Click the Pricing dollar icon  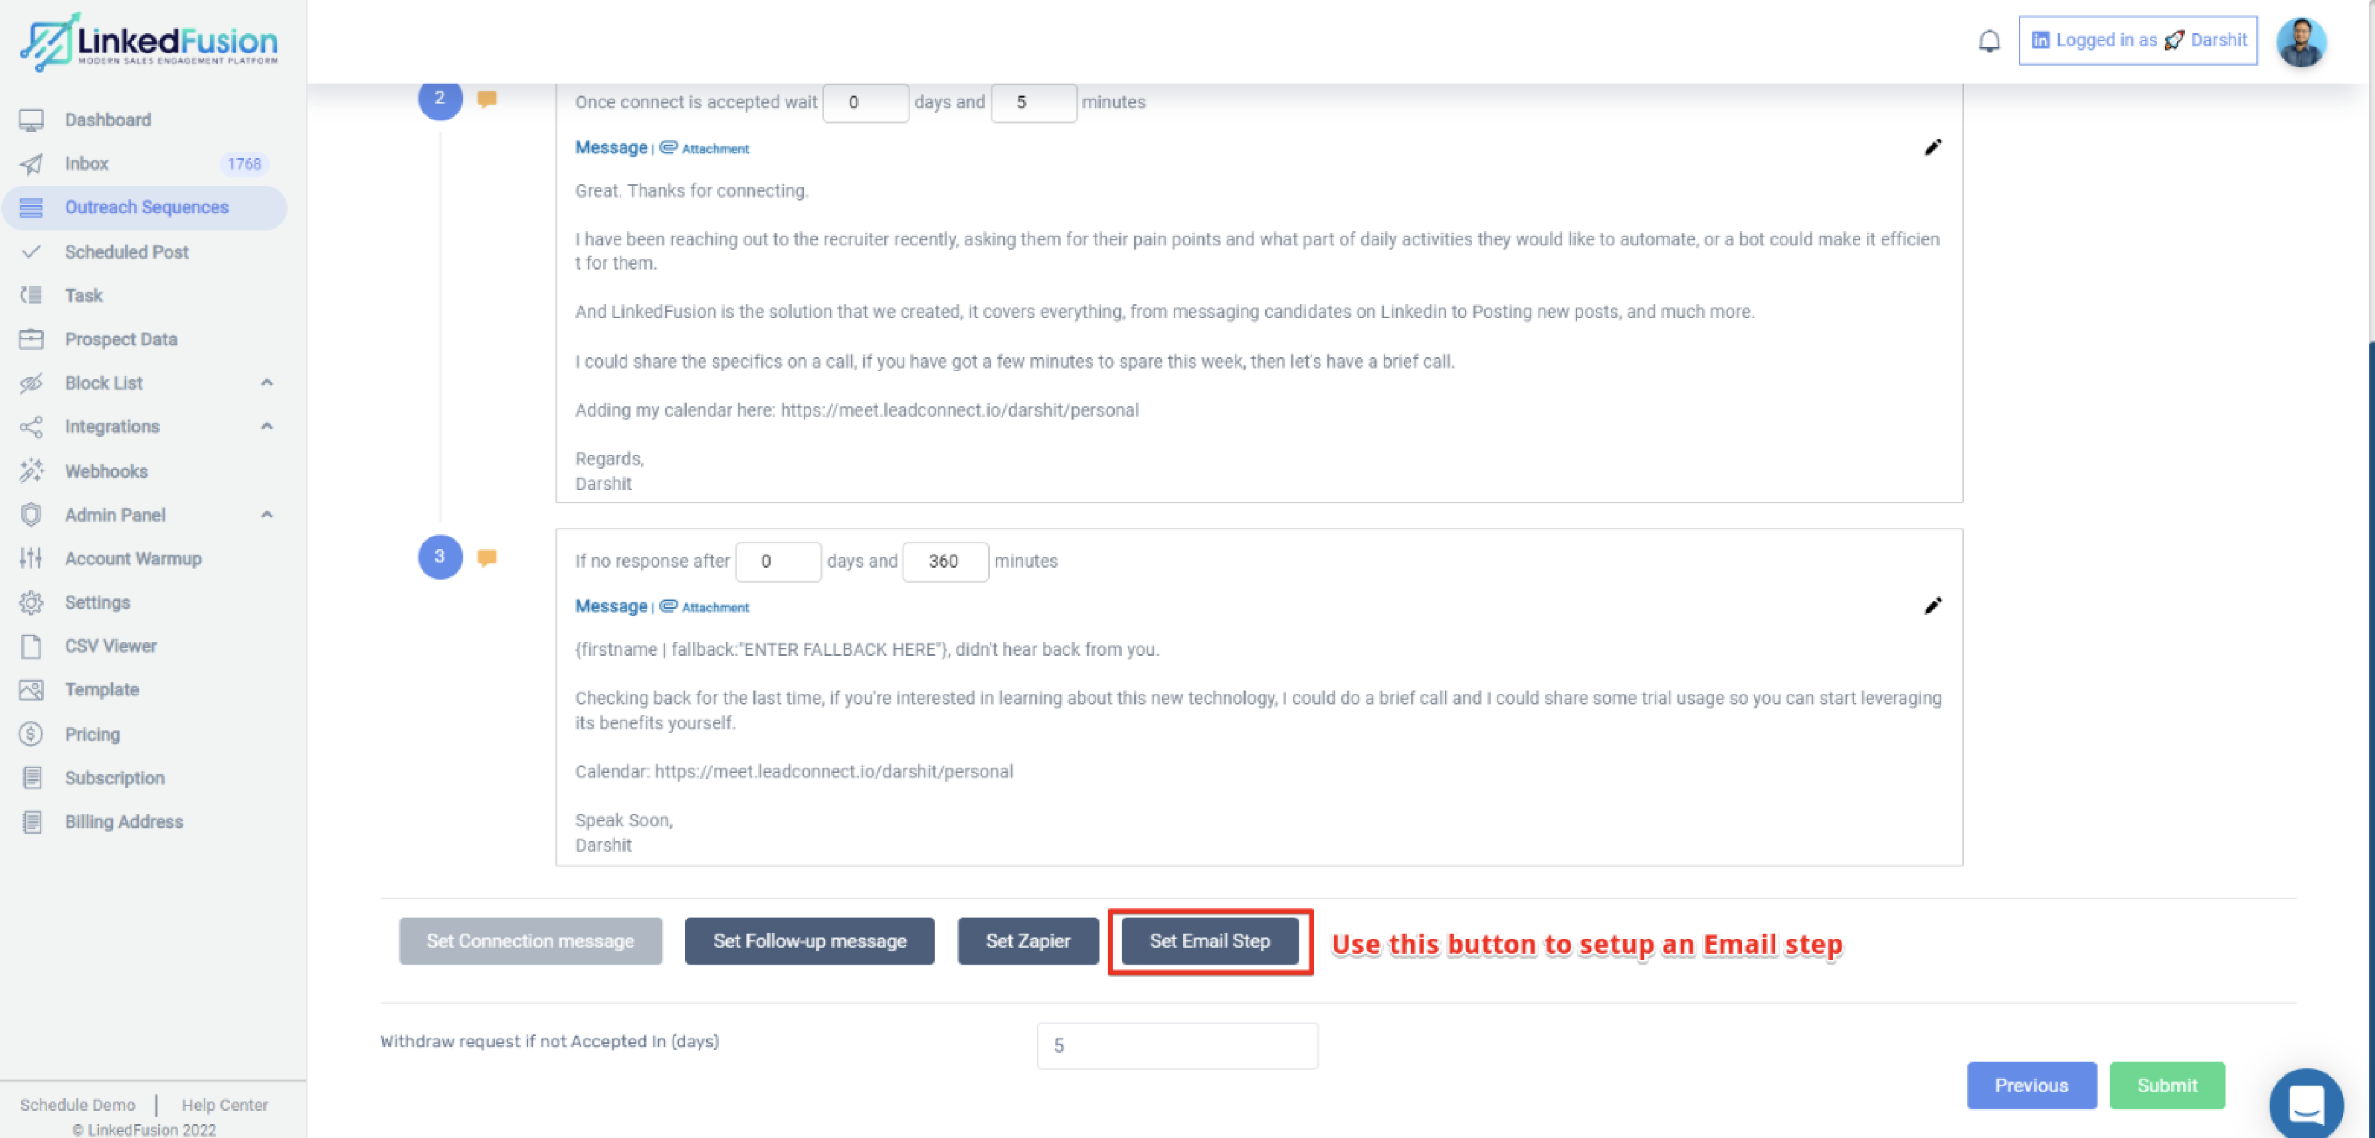(31, 734)
